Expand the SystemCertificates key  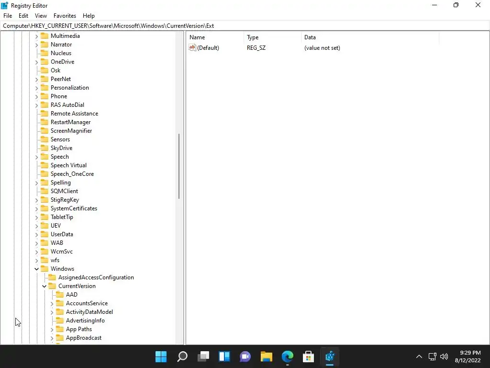(36, 209)
